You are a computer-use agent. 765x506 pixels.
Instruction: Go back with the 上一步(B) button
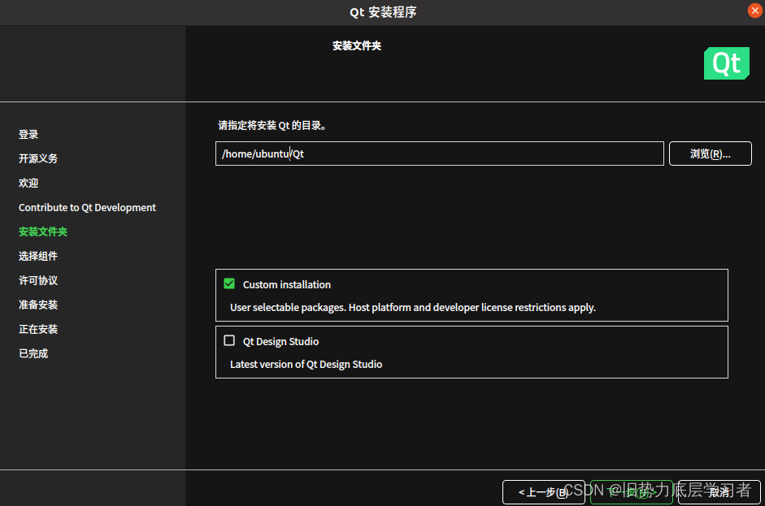point(544,492)
